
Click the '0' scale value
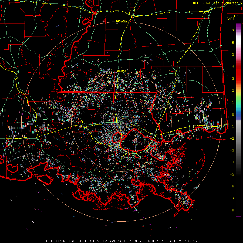tap(233, 114)
